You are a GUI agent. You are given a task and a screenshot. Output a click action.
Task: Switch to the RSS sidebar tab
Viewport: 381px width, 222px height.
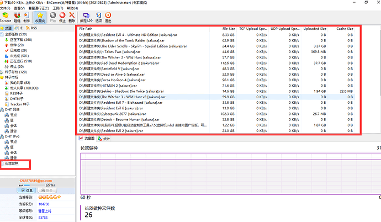tap(31, 28)
